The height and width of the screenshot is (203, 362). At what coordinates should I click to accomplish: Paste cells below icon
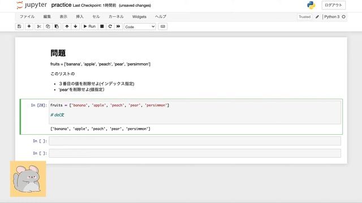tap(57, 27)
